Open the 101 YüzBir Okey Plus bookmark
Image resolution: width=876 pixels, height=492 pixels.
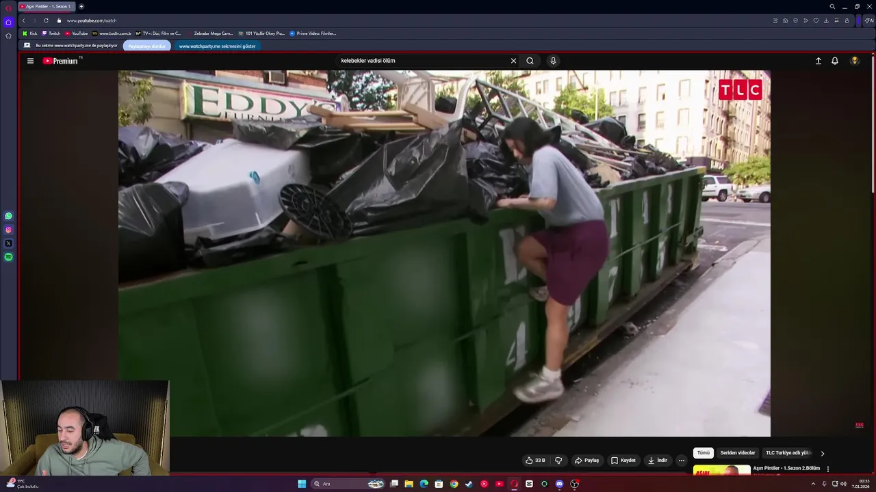point(261,33)
